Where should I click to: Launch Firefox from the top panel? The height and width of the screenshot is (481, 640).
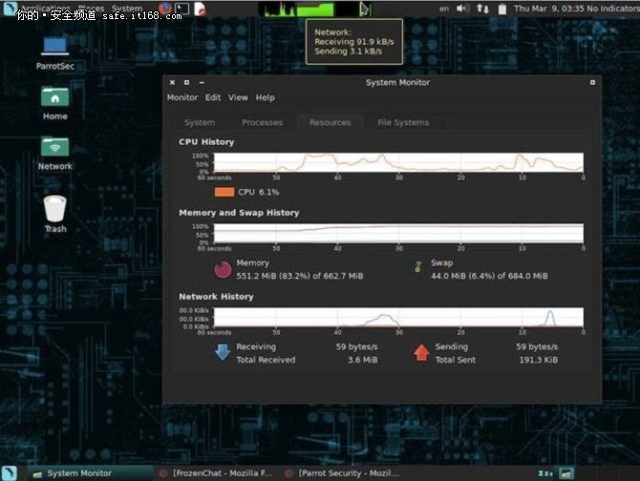[x=165, y=9]
